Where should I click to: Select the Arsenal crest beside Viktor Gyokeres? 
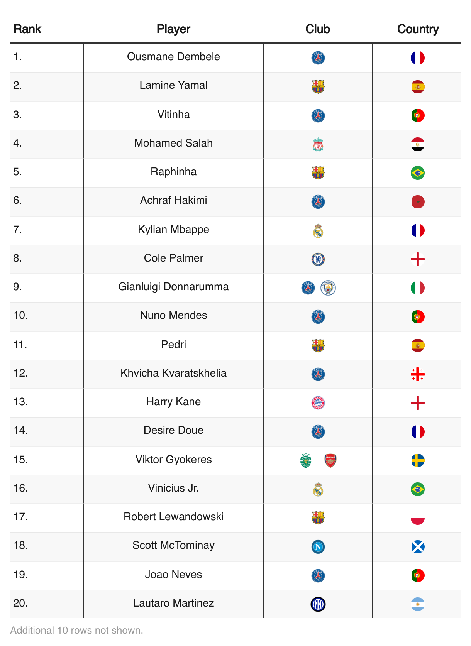(x=330, y=460)
